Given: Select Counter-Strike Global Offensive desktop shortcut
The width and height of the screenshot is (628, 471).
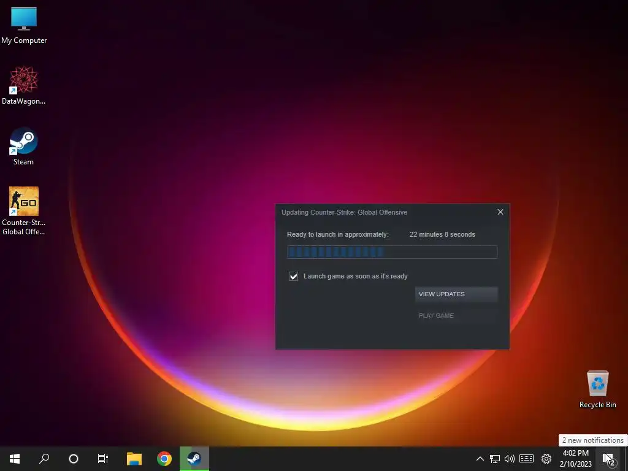Looking at the screenshot, I should pyautogui.click(x=24, y=211).
